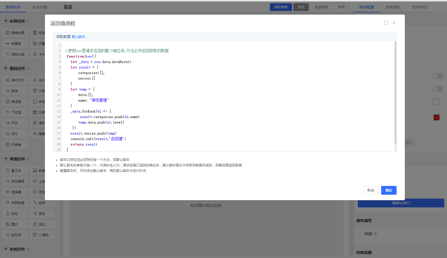Switch to the 业务对象 tab
Viewport: 447px width, 258px height.
click(x=40, y=7)
